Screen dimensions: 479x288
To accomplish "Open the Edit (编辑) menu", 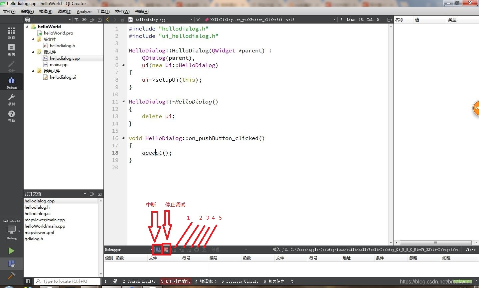I will pos(27,11).
